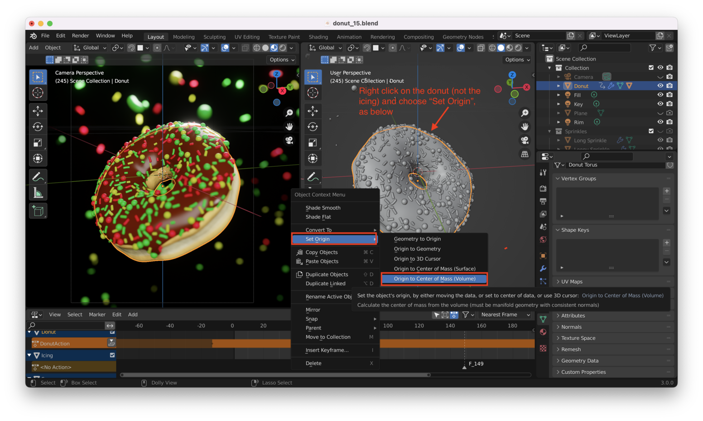Click the 3D Cursor tool in right viewport
The height and width of the screenshot is (421, 703).
[313, 93]
